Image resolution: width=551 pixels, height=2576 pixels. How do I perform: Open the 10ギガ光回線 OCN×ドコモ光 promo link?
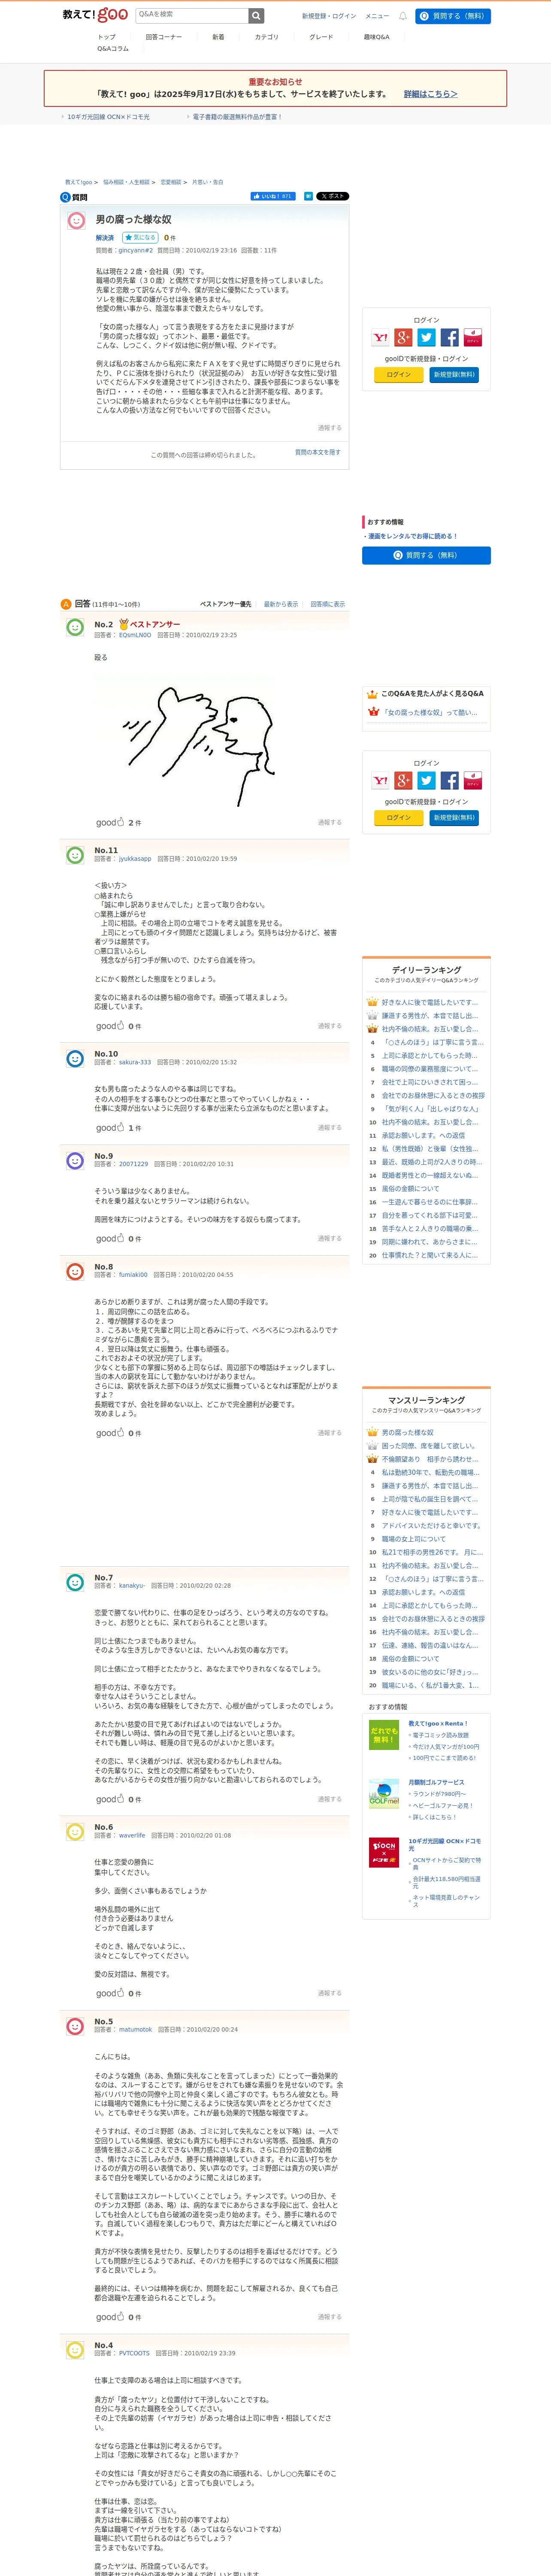[108, 117]
